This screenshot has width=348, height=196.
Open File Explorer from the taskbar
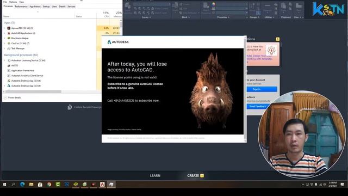(32, 185)
